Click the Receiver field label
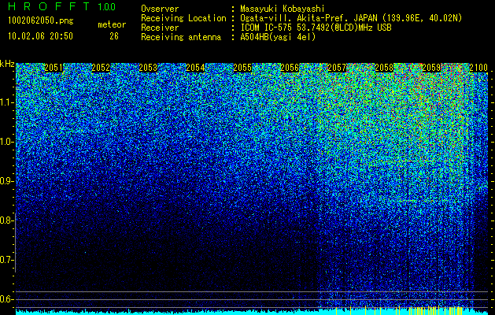This screenshot has height=315, width=495. coord(160,28)
